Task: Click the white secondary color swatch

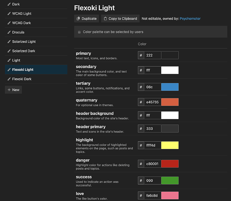Action: 170,70
